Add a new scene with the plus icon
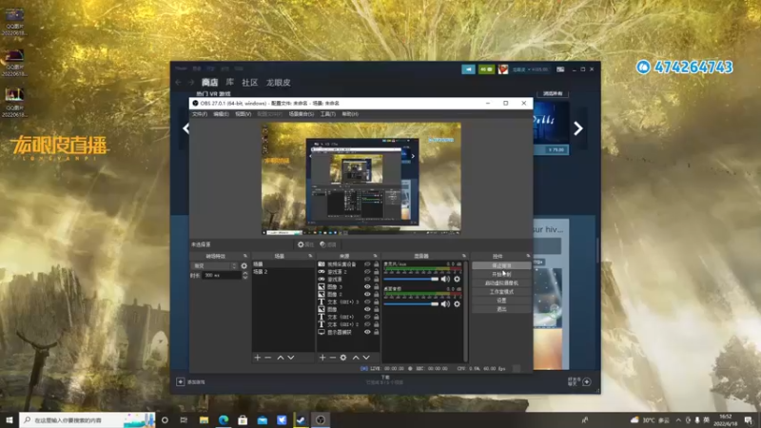The width and height of the screenshot is (761, 428). (257, 358)
